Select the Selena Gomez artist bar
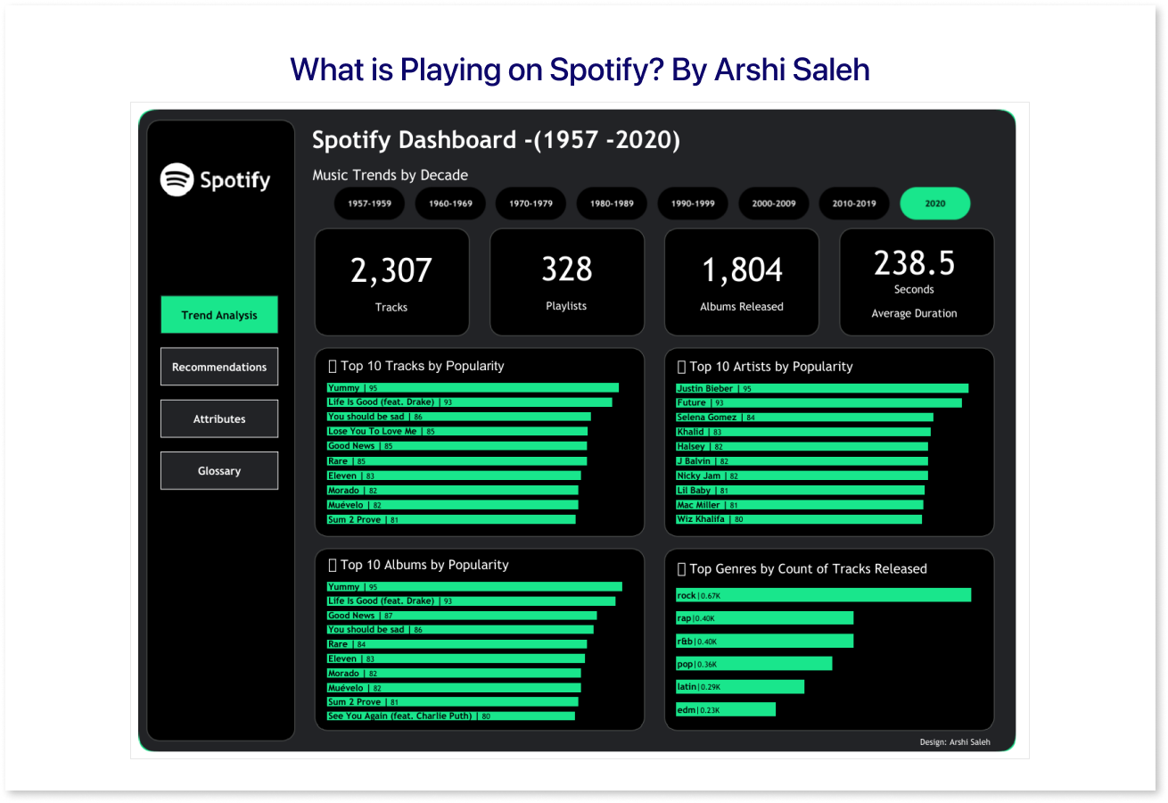This screenshot has height=803, width=1168. coord(804,418)
